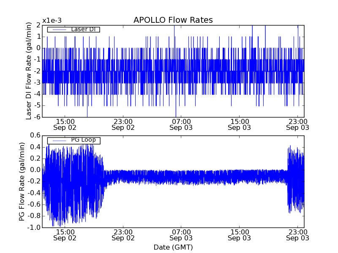
Task: Pick the blue line sample in PG Loop legend
Action: tap(59, 141)
